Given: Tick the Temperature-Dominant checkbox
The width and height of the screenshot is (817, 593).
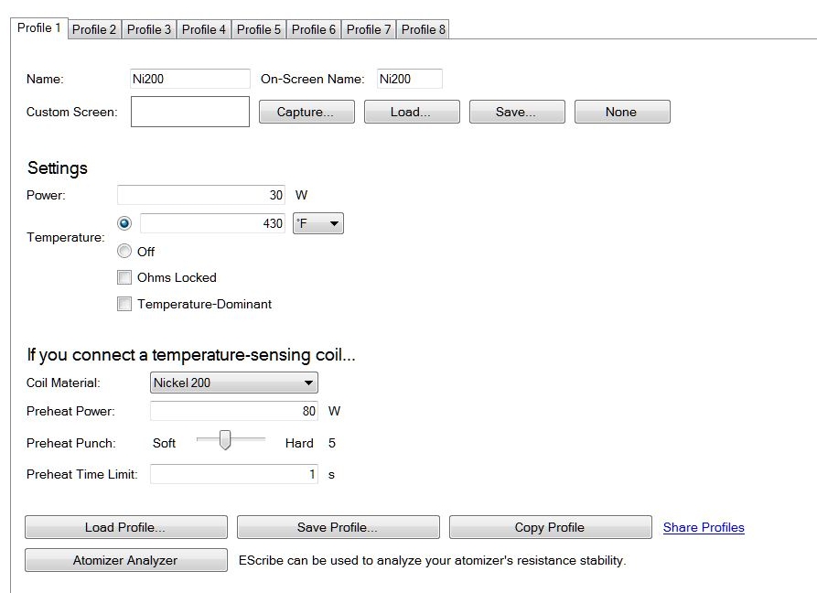Looking at the screenshot, I should 124,305.
